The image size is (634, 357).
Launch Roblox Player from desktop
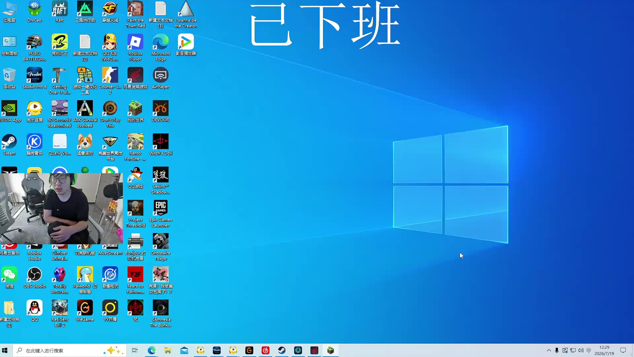click(135, 48)
